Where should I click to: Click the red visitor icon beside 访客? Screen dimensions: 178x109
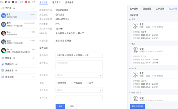[x=26, y=2]
